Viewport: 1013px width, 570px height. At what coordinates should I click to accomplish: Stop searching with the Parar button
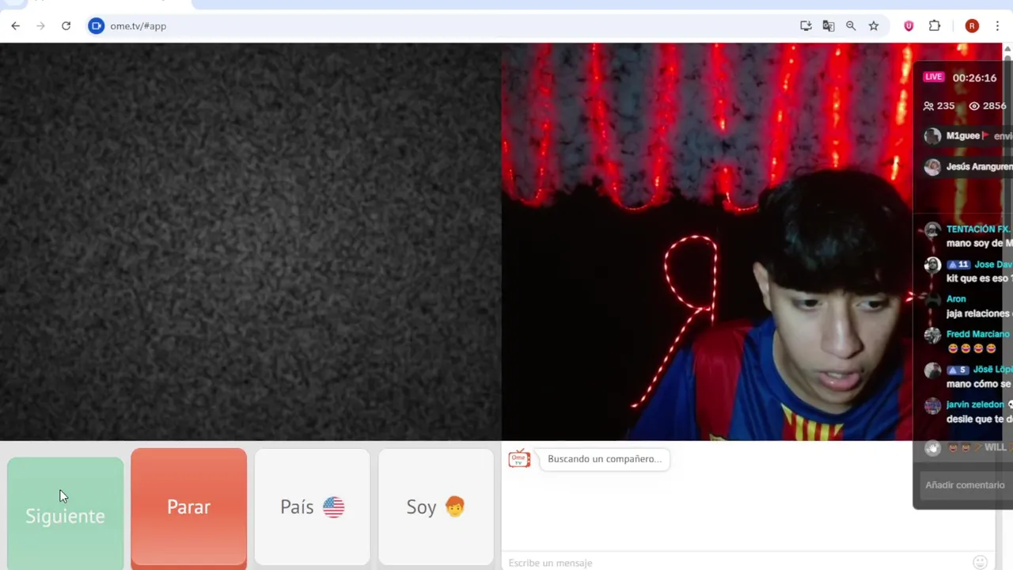[x=188, y=507]
